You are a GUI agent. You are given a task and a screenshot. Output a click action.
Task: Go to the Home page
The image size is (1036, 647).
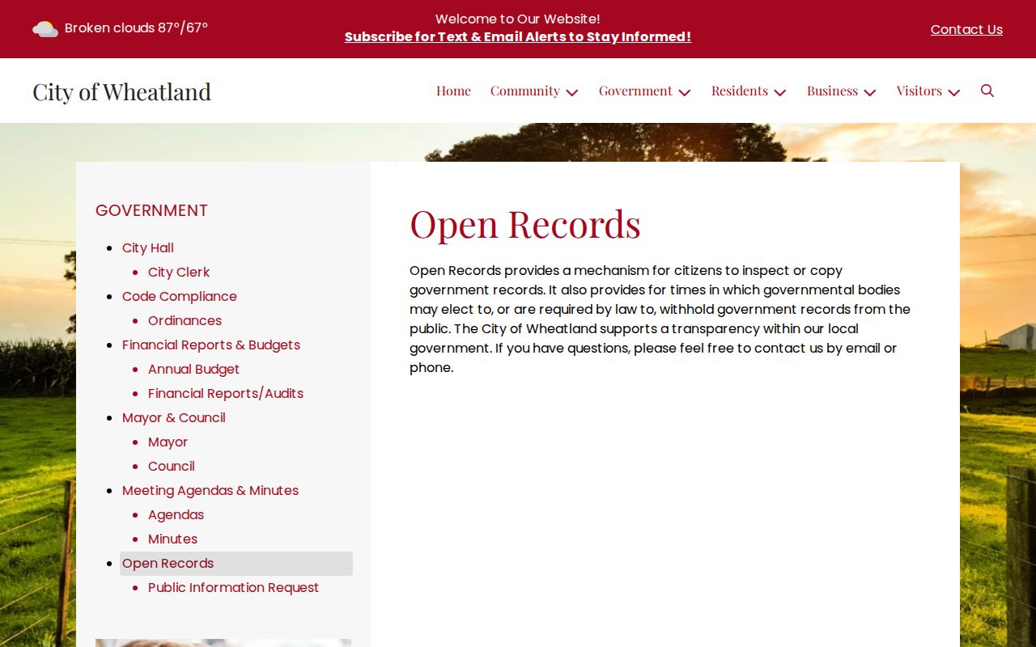pyautogui.click(x=453, y=91)
